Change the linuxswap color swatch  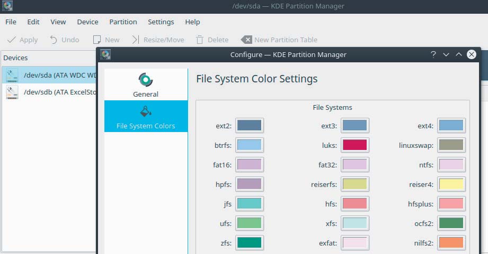pos(451,145)
